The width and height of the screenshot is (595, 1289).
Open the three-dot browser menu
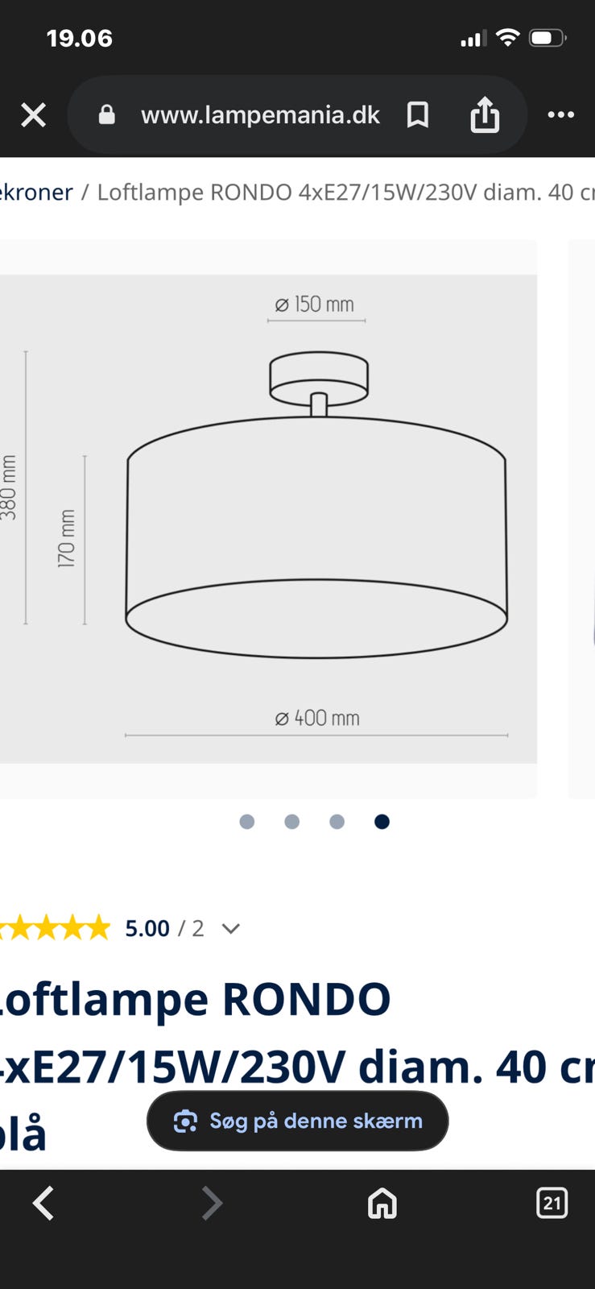tap(560, 114)
